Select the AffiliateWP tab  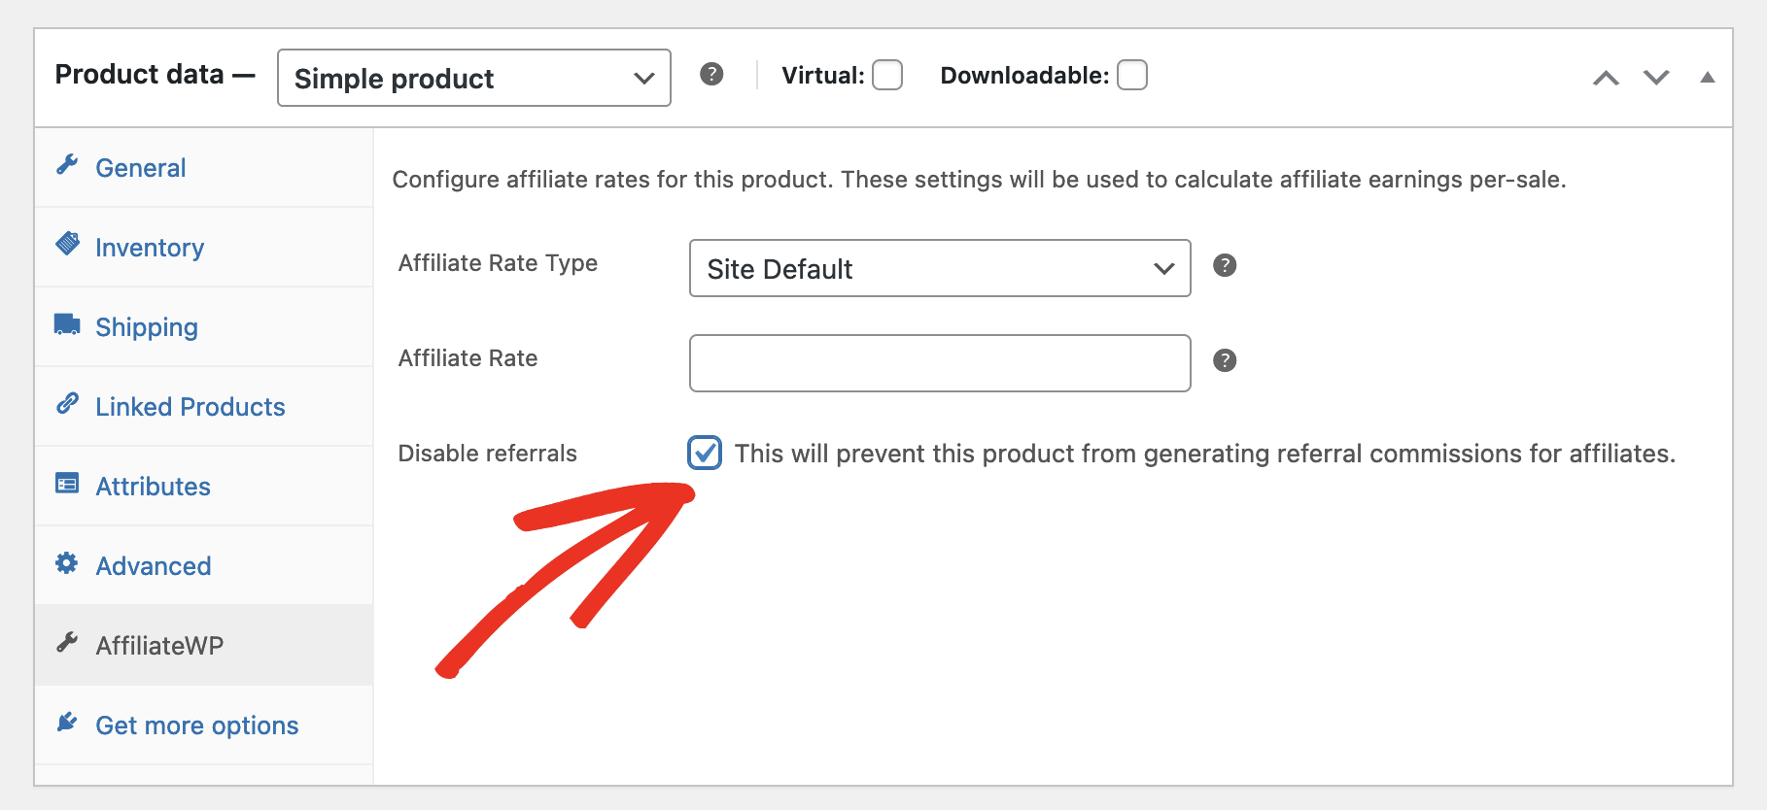click(204, 645)
